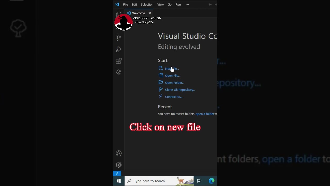
Task: Click the Manage gear icon
Action: 119,165
